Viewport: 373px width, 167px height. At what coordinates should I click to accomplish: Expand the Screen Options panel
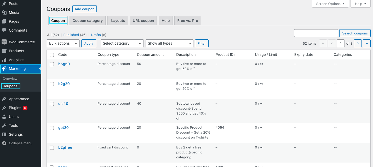pos(330,4)
